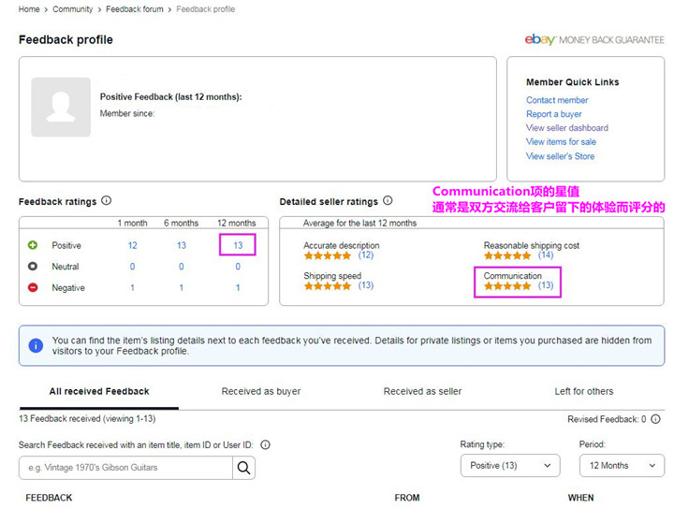Click the eBay Money Back Guarantee logo
Screen dimensions: 674x508
point(594,40)
